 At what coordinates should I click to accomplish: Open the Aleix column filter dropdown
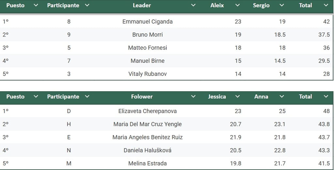(237, 5)
